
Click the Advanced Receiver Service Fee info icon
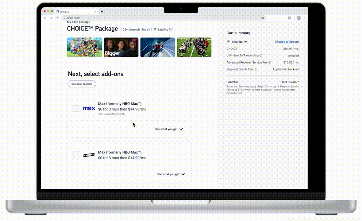(270, 62)
